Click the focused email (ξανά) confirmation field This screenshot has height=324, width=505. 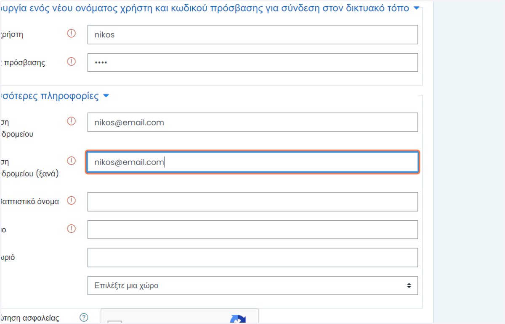(252, 162)
